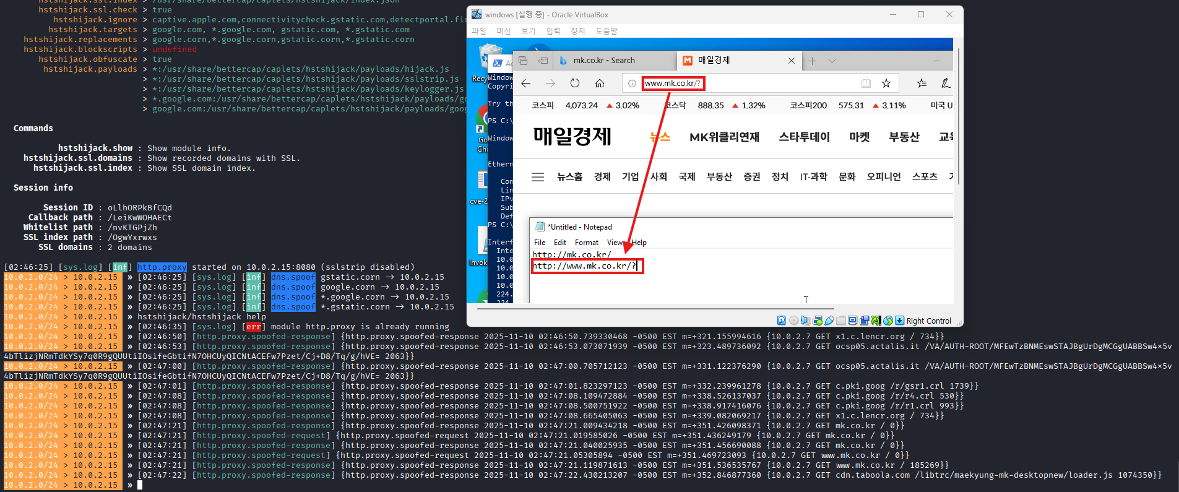
Task: Open VirtualBox 파일 menu
Action: point(479,31)
